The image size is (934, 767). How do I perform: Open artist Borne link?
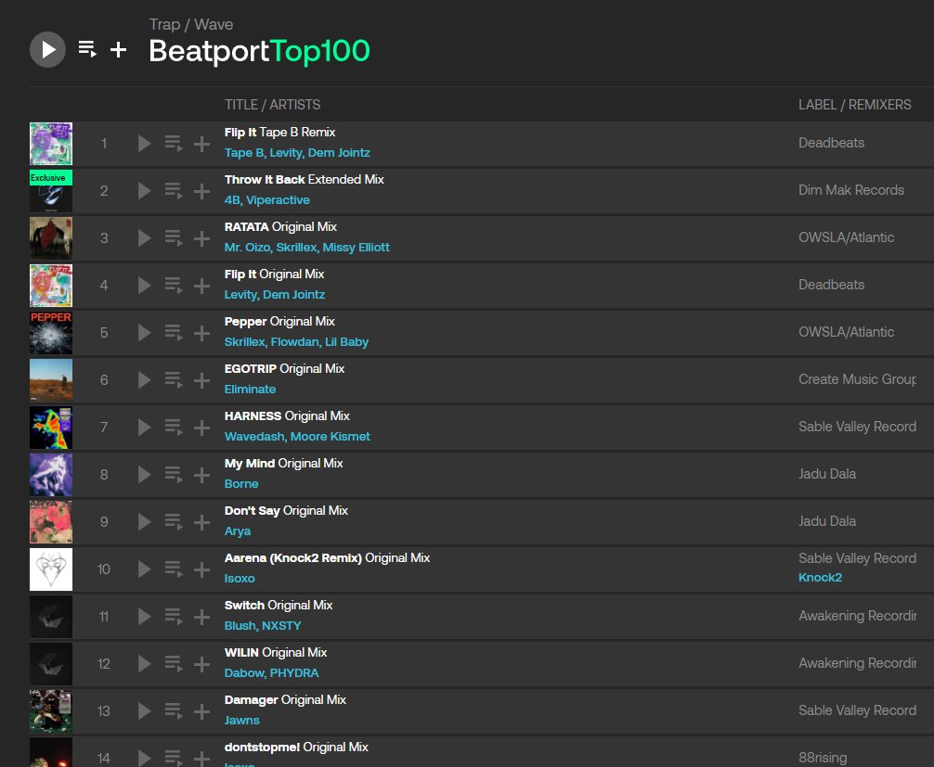point(241,484)
